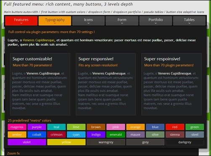Pick the yellow color swatch
Viewport: 211px width, 156px height.
(66, 142)
